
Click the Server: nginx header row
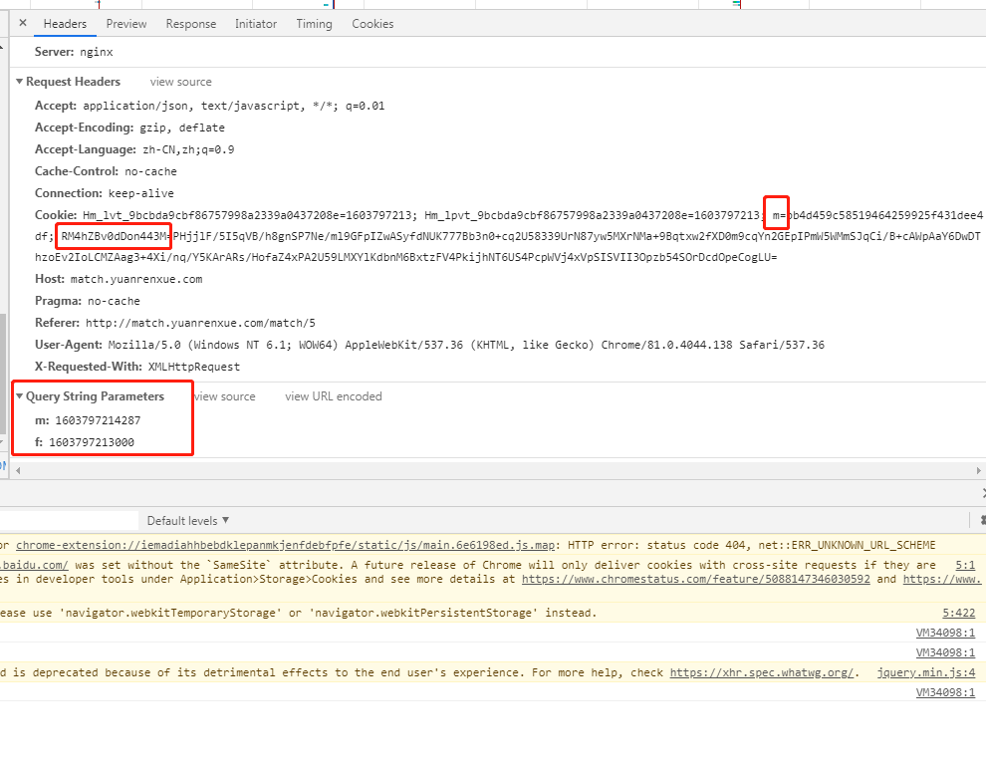pos(75,52)
